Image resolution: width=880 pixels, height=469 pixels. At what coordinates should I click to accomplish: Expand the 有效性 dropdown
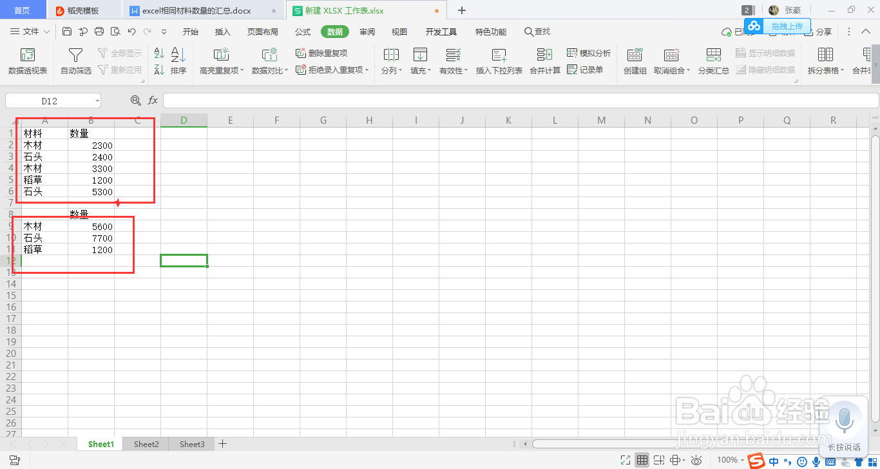pos(467,71)
